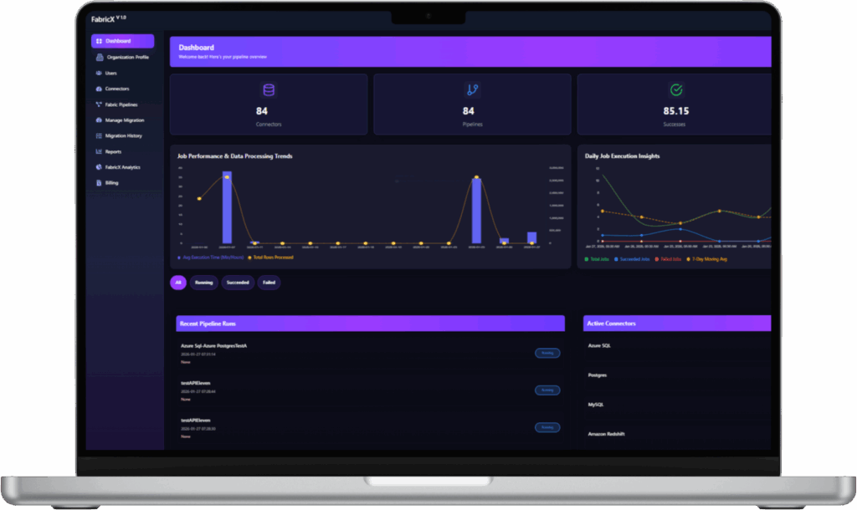857x510 pixels.
Task: Filter pipeline runs by Succeeded
Action: (x=238, y=283)
